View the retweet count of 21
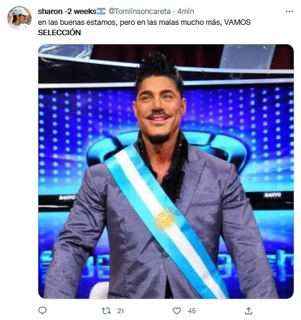Screen dimensions: 301x320 (120, 311)
